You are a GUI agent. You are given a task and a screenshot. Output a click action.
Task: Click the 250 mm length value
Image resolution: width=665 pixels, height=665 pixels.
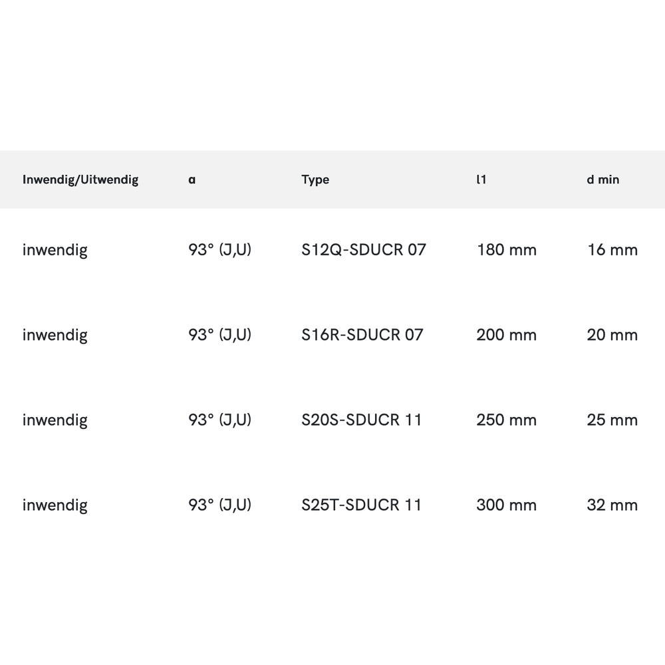506,420
